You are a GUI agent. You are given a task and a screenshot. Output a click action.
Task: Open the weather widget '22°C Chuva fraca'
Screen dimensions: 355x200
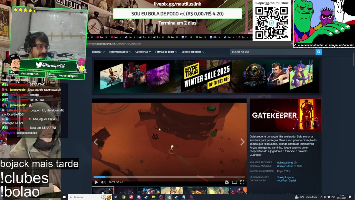tap(306, 197)
